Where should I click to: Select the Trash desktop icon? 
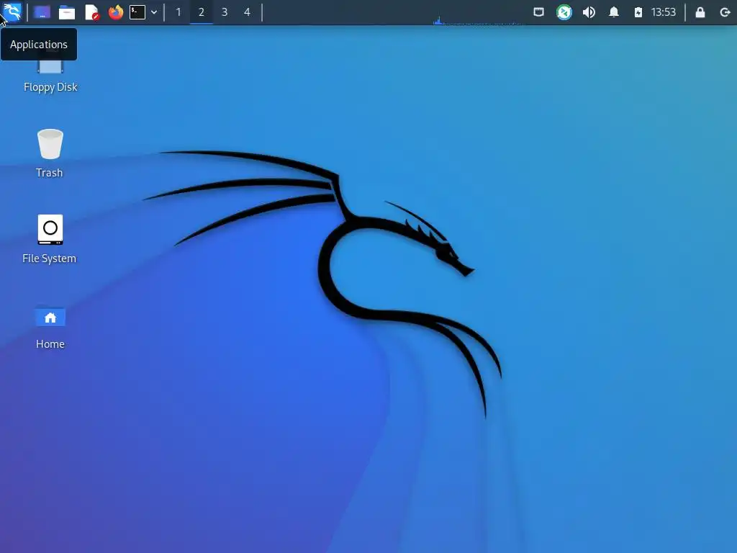pyautogui.click(x=50, y=153)
